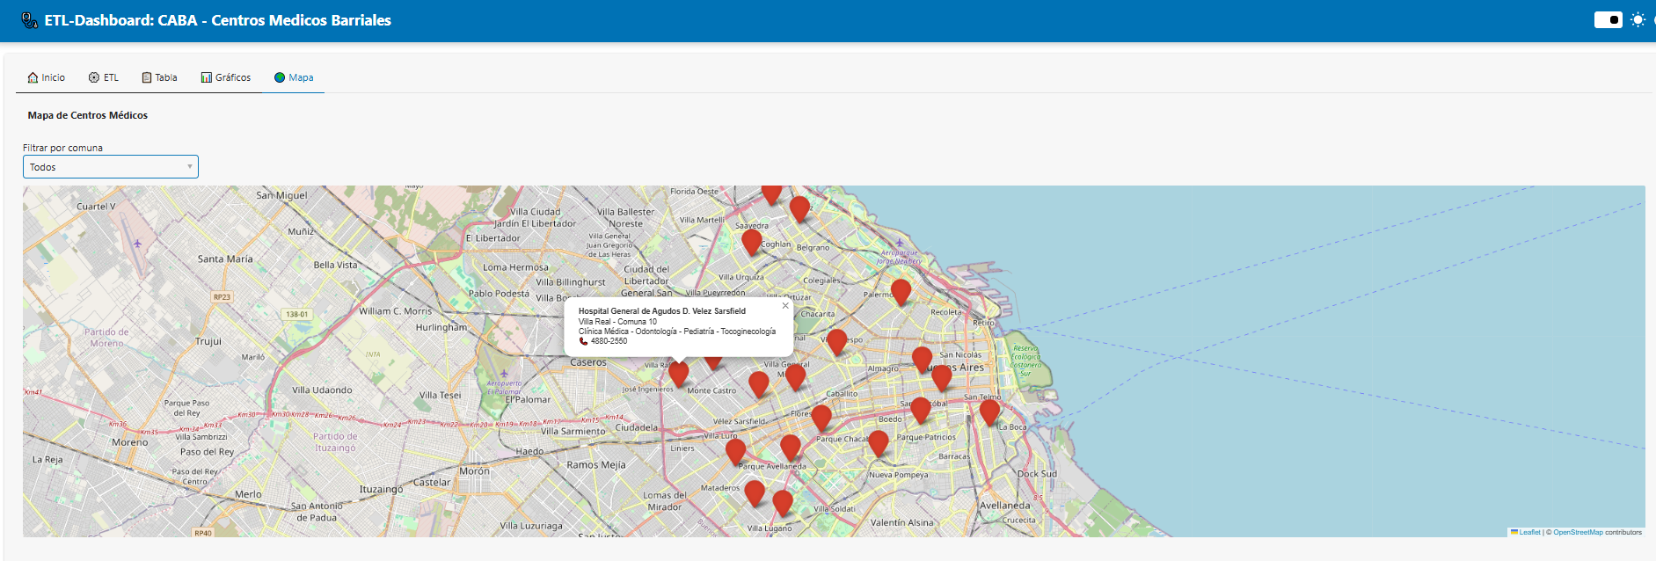Viewport: 1656px width, 561px height.
Task: Click the map marker near Palermo
Action: 901,290
